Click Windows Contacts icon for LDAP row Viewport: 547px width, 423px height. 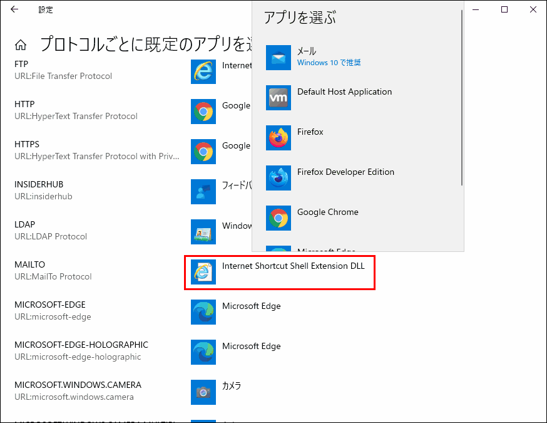click(203, 232)
